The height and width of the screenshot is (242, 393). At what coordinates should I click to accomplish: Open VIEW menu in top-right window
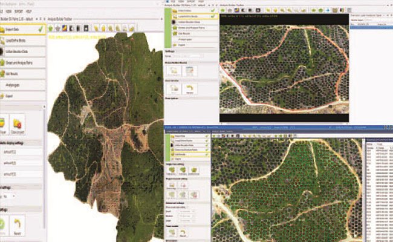(181, 1)
